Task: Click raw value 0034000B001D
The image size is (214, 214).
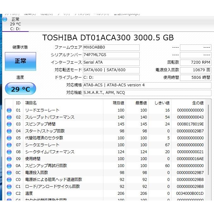Action: pyautogui.click(x=190, y=194)
